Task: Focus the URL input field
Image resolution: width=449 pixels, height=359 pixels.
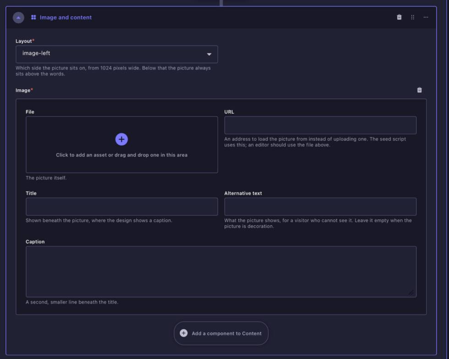Action: pos(320,125)
